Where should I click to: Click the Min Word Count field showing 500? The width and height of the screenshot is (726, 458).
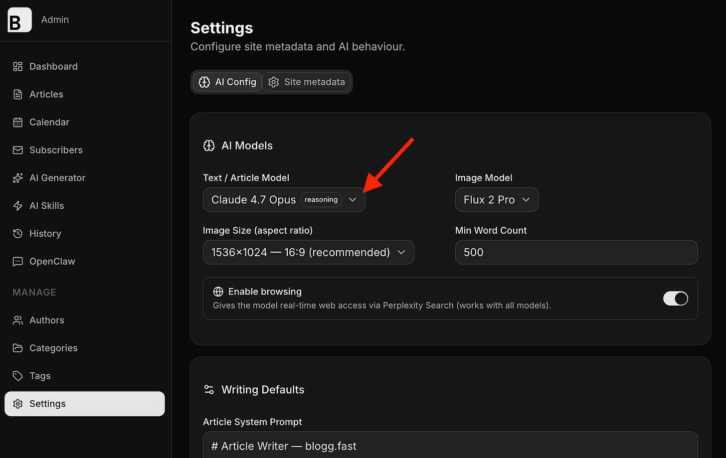pyautogui.click(x=576, y=252)
